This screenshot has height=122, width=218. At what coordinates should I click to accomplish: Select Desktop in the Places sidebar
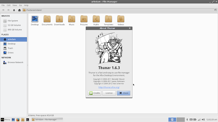(x=14, y=44)
